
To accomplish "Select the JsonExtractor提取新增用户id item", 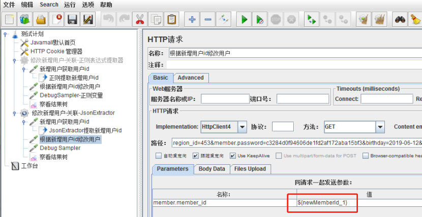I will (x=85, y=131).
